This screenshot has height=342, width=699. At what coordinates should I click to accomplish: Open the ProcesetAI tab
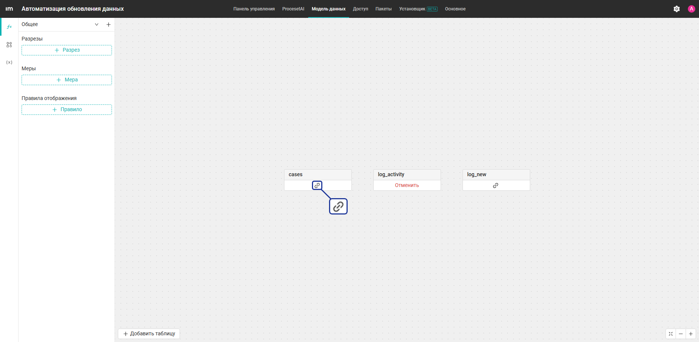(293, 9)
